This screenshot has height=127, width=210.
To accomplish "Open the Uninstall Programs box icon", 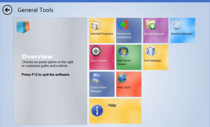I will pos(96,25).
